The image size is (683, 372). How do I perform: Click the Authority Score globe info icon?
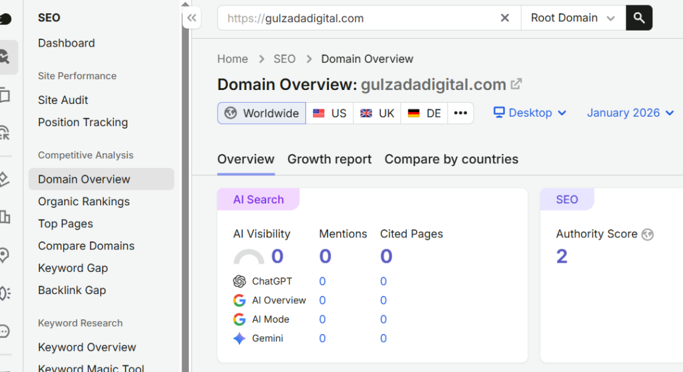[648, 235]
